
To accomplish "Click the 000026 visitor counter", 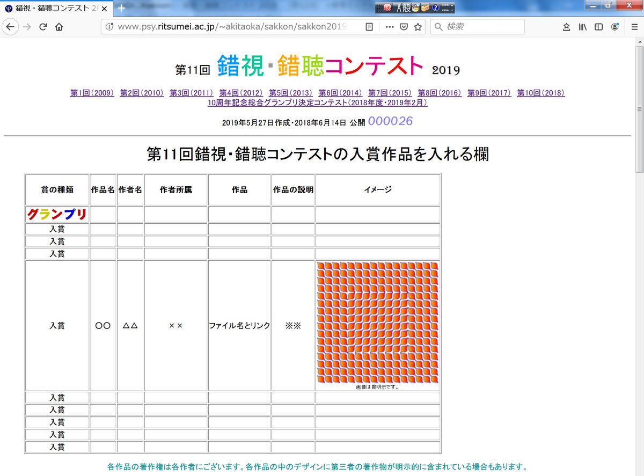I will (x=390, y=121).
